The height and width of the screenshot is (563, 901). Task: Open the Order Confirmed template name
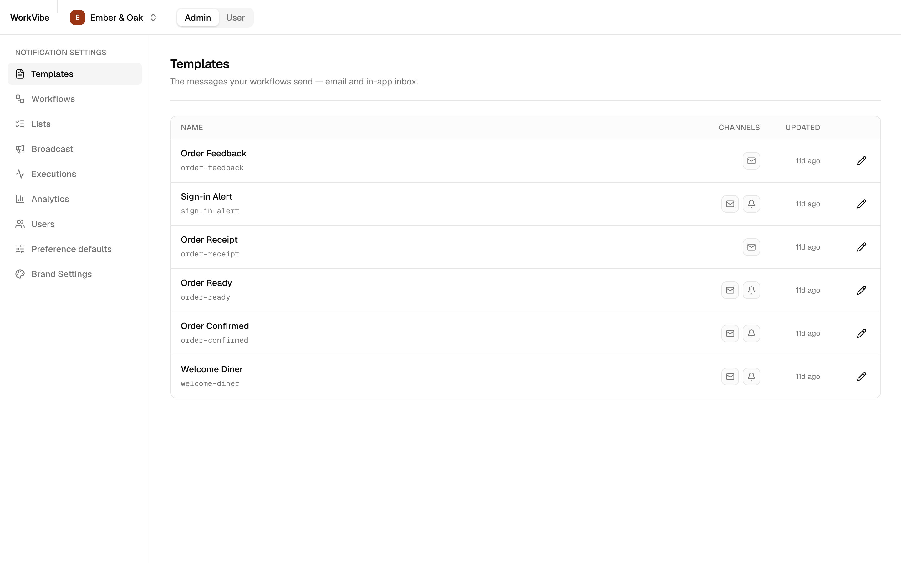pyautogui.click(x=215, y=326)
